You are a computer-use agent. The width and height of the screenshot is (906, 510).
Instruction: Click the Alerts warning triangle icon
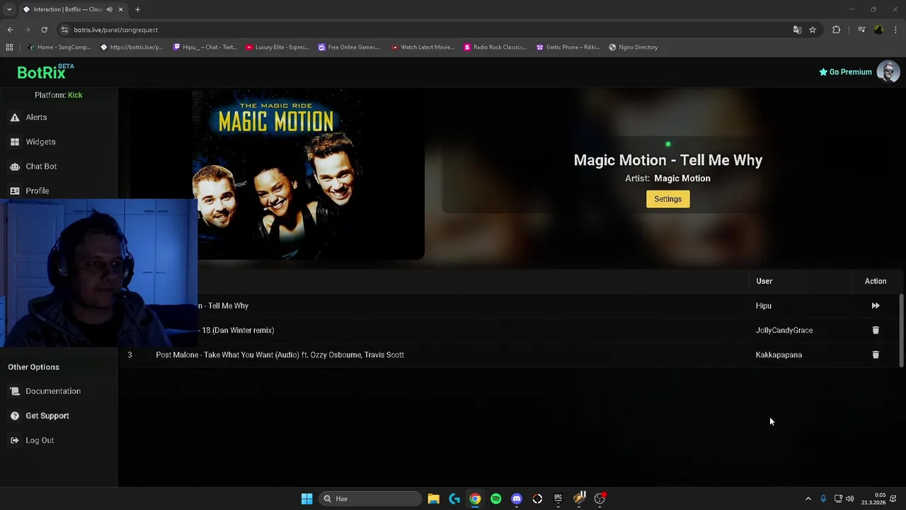tap(15, 118)
